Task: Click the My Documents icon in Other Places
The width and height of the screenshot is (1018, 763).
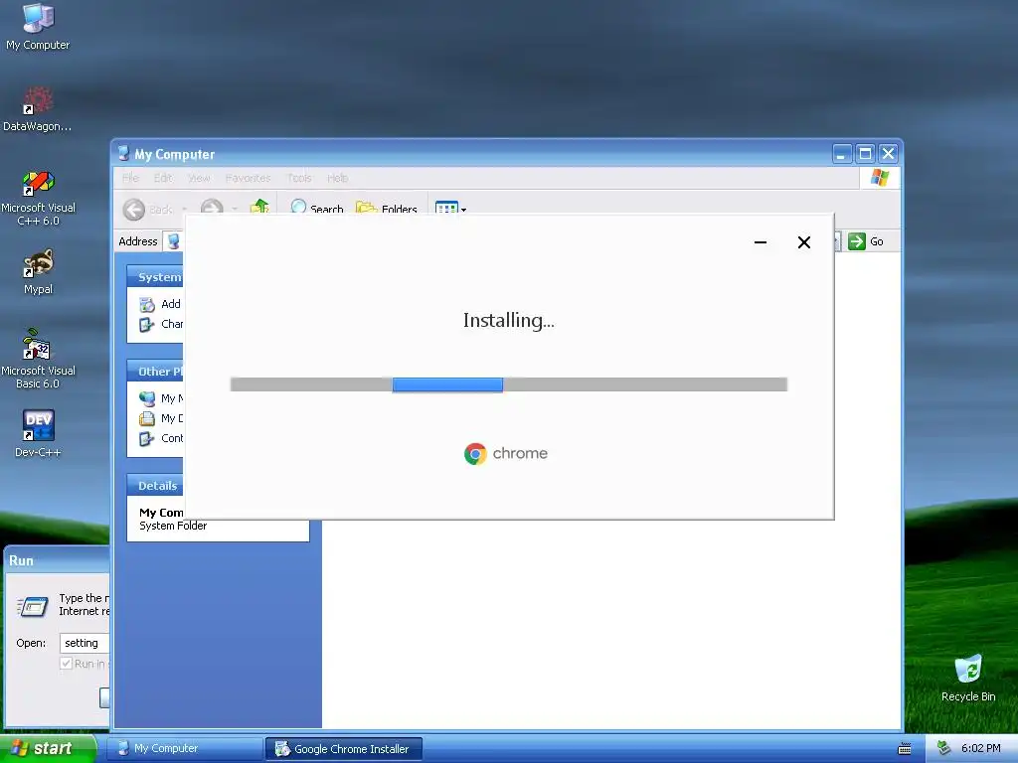Action: pyautogui.click(x=147, y=418)
